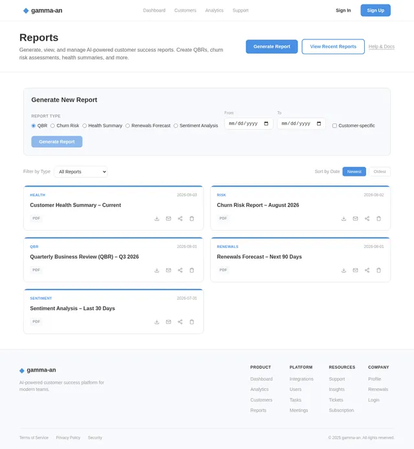Sort reports by Oldest
Viewport: 414px width, 449px height.
pyautogui.click(x=380, y=172)
